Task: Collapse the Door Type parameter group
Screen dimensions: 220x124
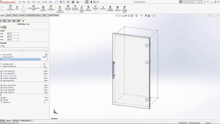Action: [x=47, y=52]
